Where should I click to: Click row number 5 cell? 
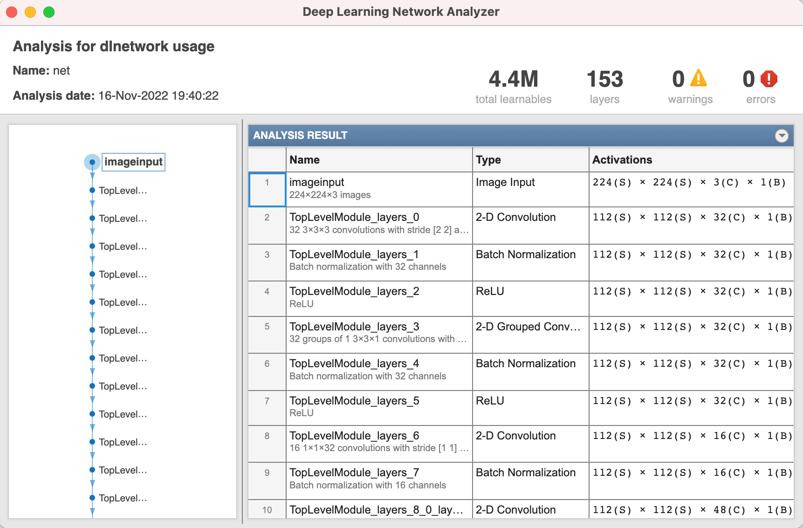(x=267, y=335)
